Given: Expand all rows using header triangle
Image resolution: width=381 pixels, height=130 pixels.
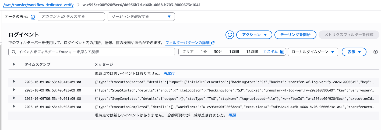Looking at the screenshot, I should coord(14,64).
